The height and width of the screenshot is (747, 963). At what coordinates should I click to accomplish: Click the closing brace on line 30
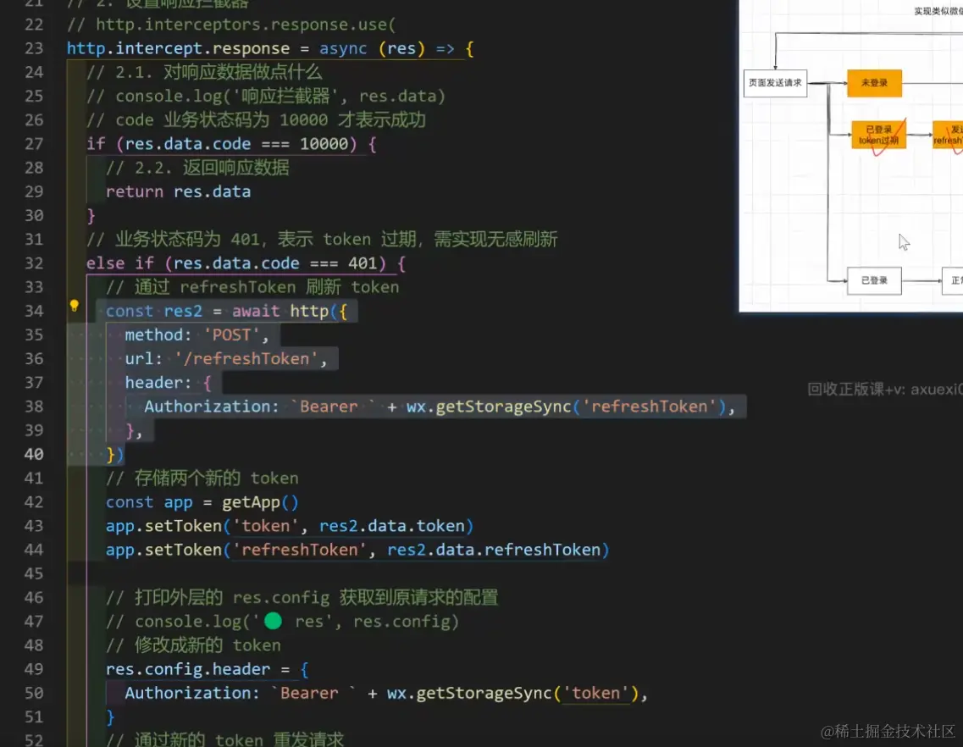point(91,216)
